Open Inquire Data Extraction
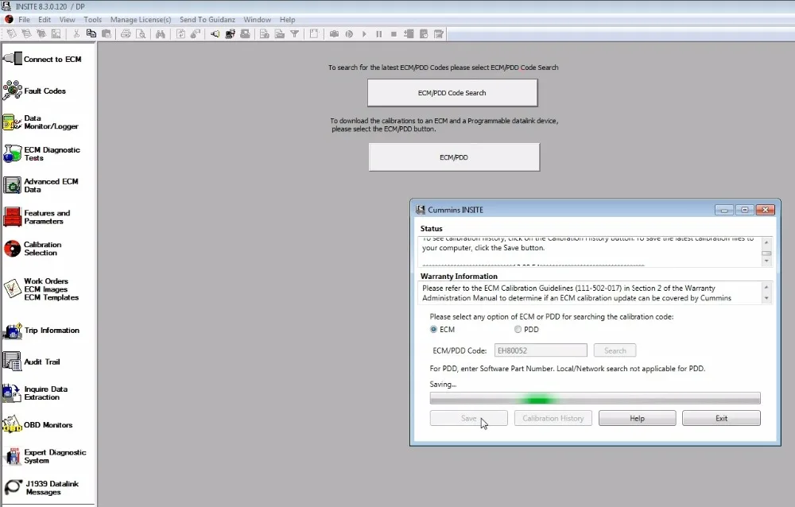Viewport: 795px width, 507px height. click(35, 393)
